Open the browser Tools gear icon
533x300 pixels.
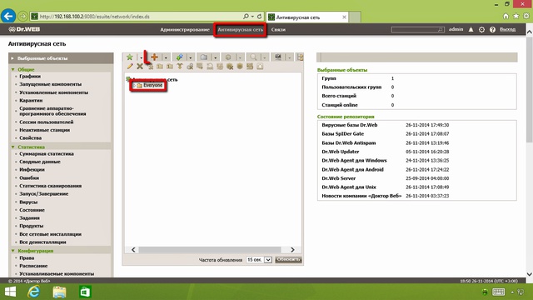(526, 16)
